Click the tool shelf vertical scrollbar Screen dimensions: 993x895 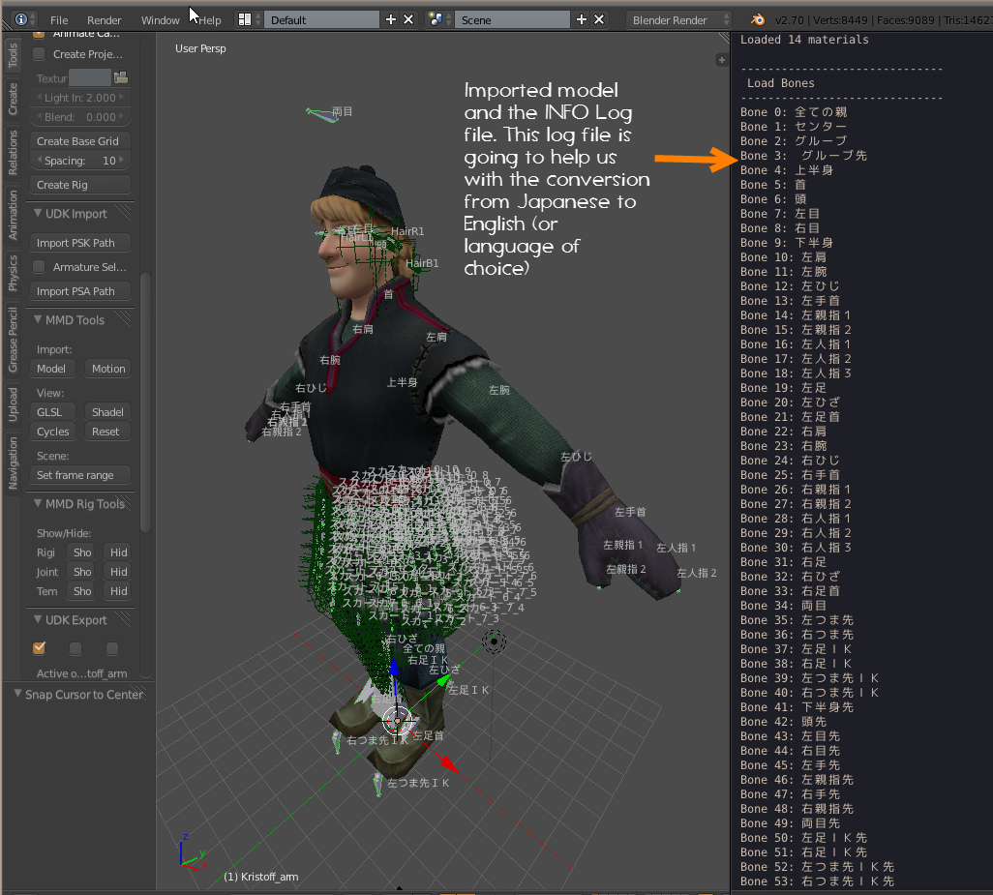pyautogui.click(x=145, y=402)
